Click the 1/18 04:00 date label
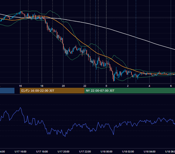 coord(150,151)
